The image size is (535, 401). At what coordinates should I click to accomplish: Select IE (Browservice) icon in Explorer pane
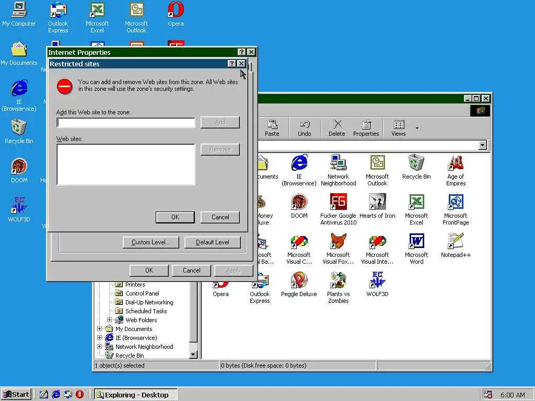click(299, 170)
